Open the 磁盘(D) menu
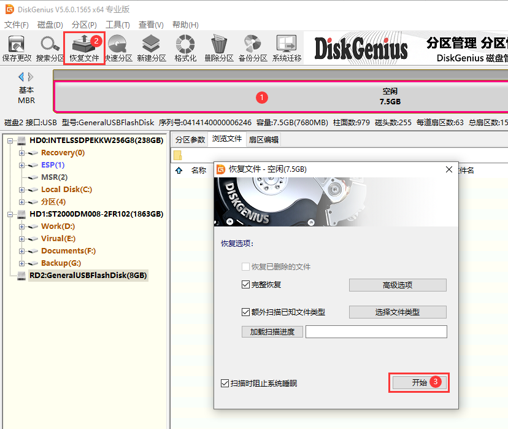508x429 pixels. tap(50, 25)
